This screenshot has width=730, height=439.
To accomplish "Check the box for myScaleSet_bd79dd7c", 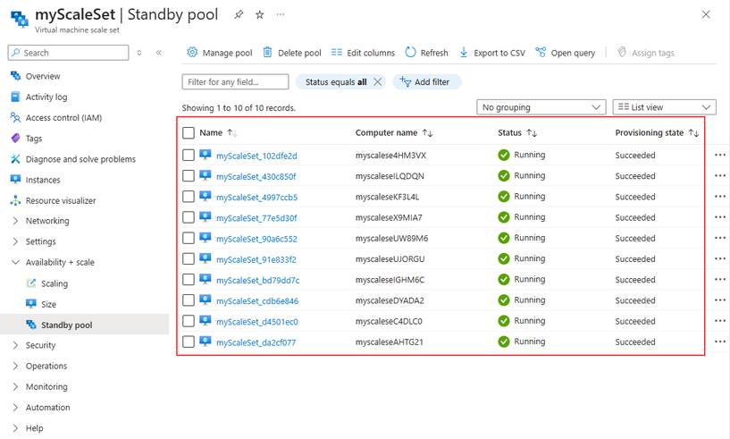I will [x=189, y=279].
